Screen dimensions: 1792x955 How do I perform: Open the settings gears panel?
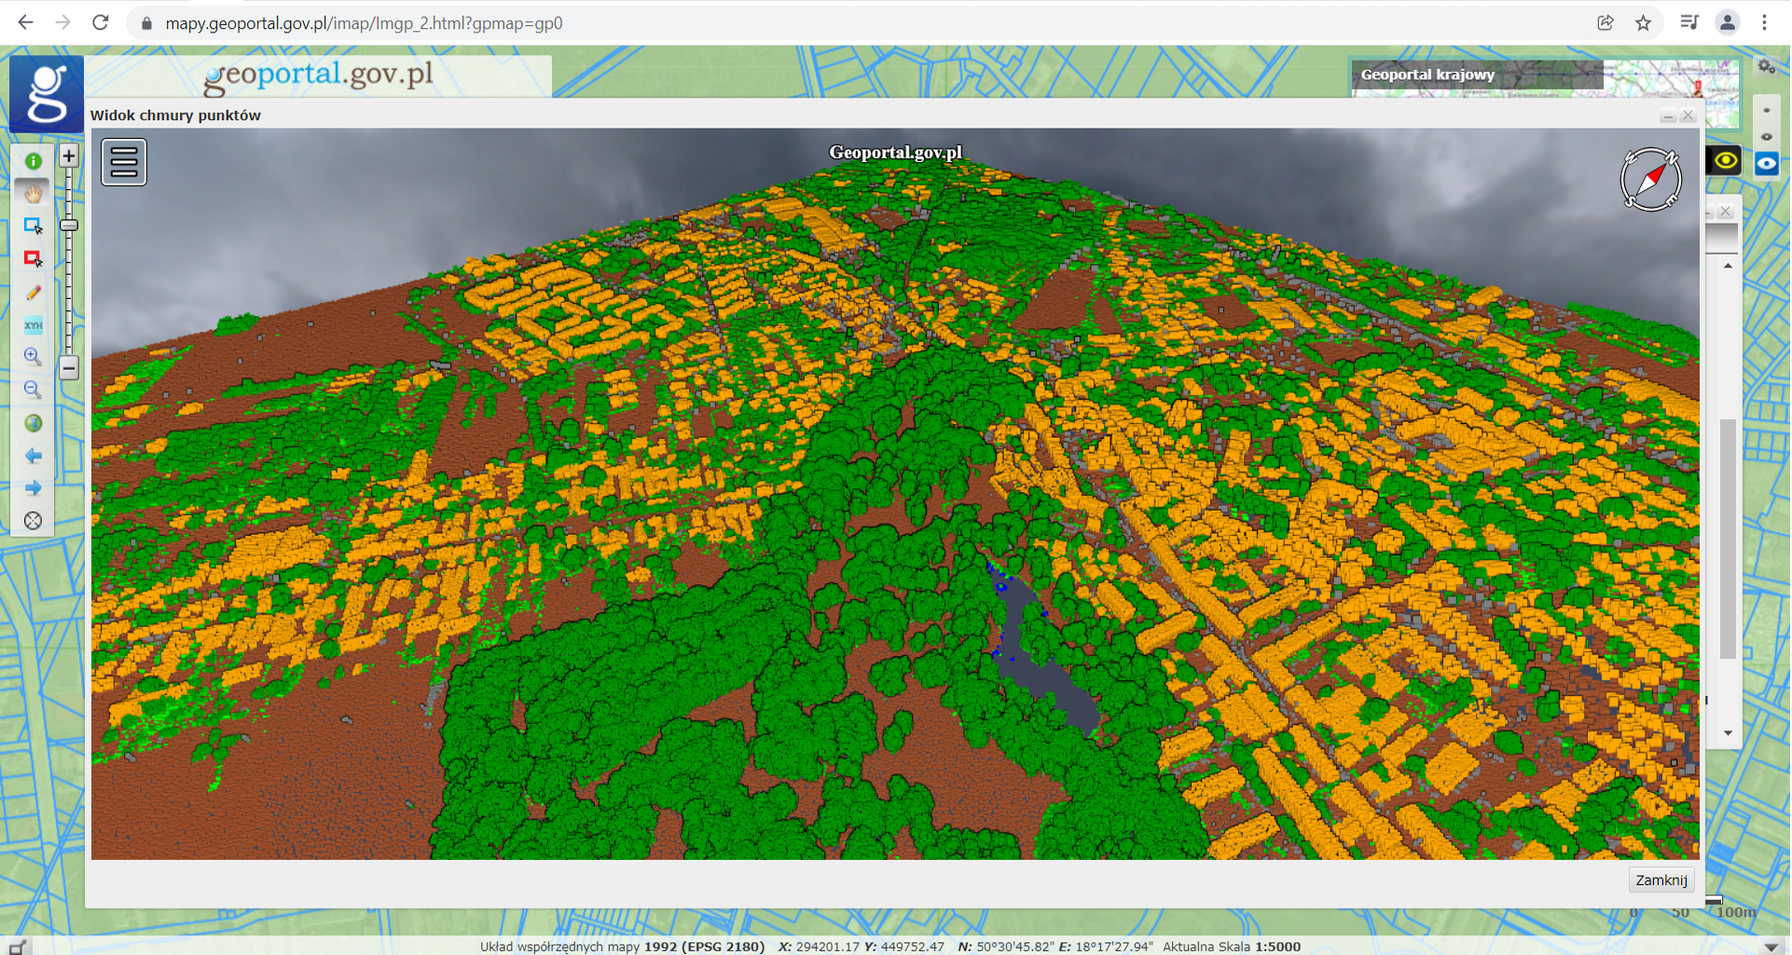click(x=1767, y=67)
